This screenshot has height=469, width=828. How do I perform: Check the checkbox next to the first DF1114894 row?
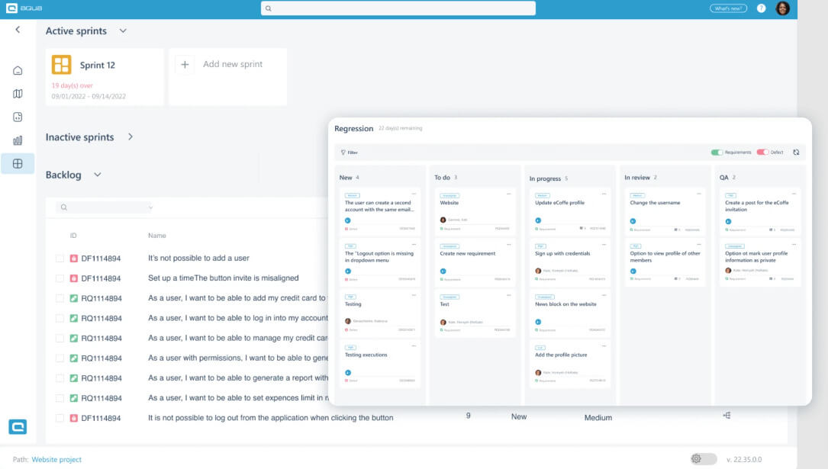coord(60,258)
